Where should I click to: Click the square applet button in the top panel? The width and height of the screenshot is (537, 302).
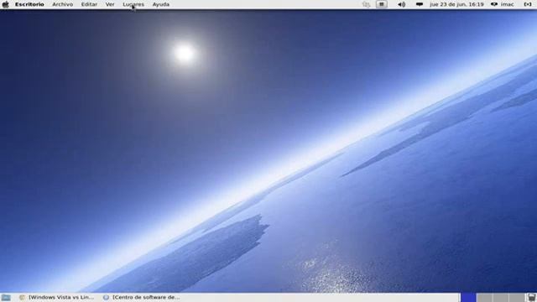point(382,4)
